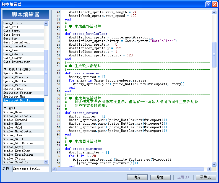Select Game_Unit in the script list
The image size is (219, 183).
[23, 27]
